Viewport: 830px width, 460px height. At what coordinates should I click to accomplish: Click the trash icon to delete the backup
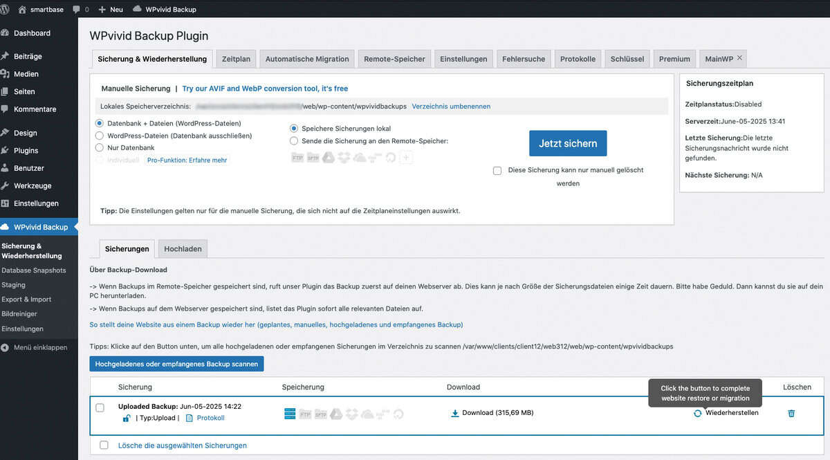(791, 413)
